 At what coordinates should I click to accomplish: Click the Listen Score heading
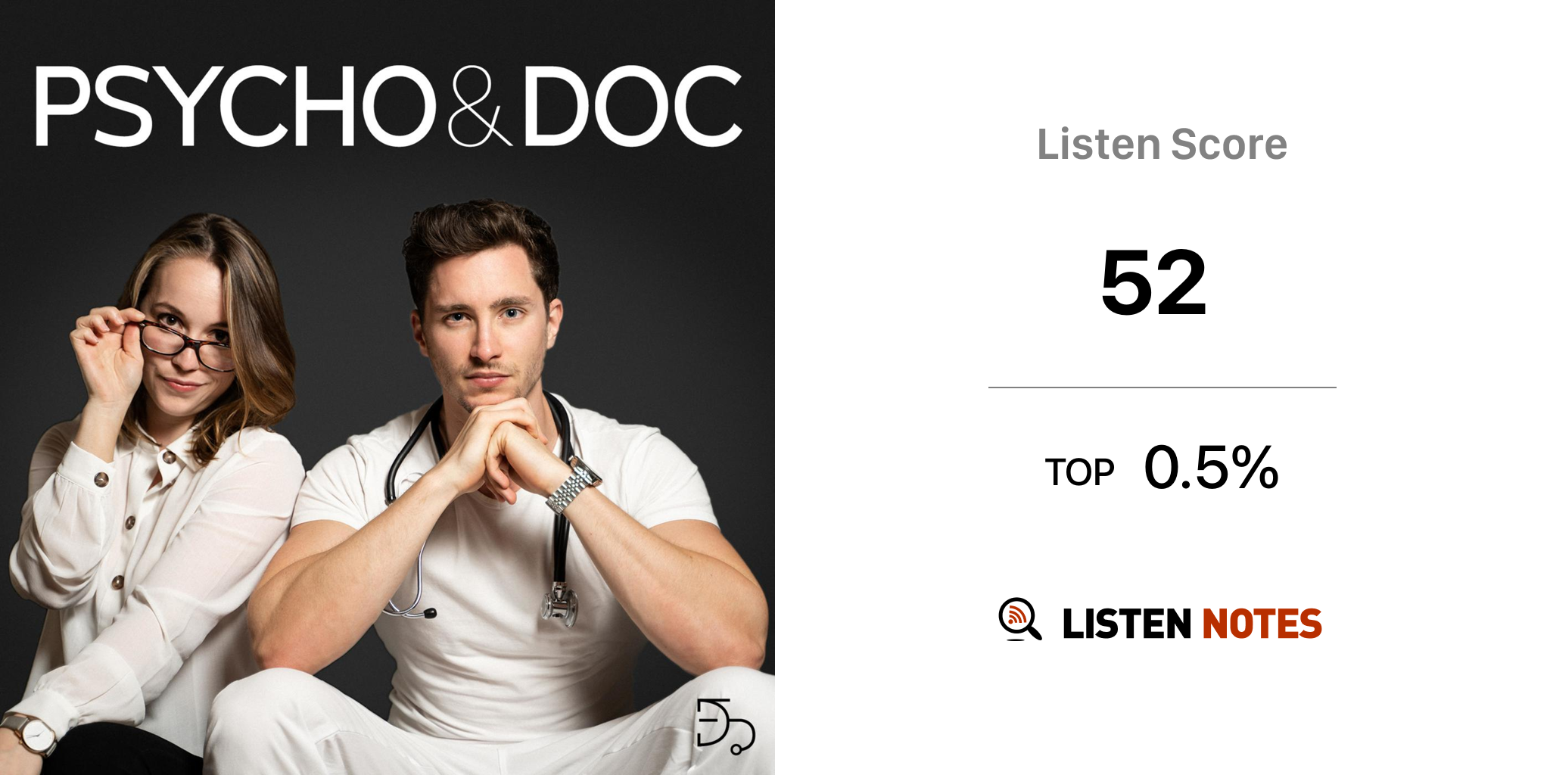click(x=1162, y=144)
